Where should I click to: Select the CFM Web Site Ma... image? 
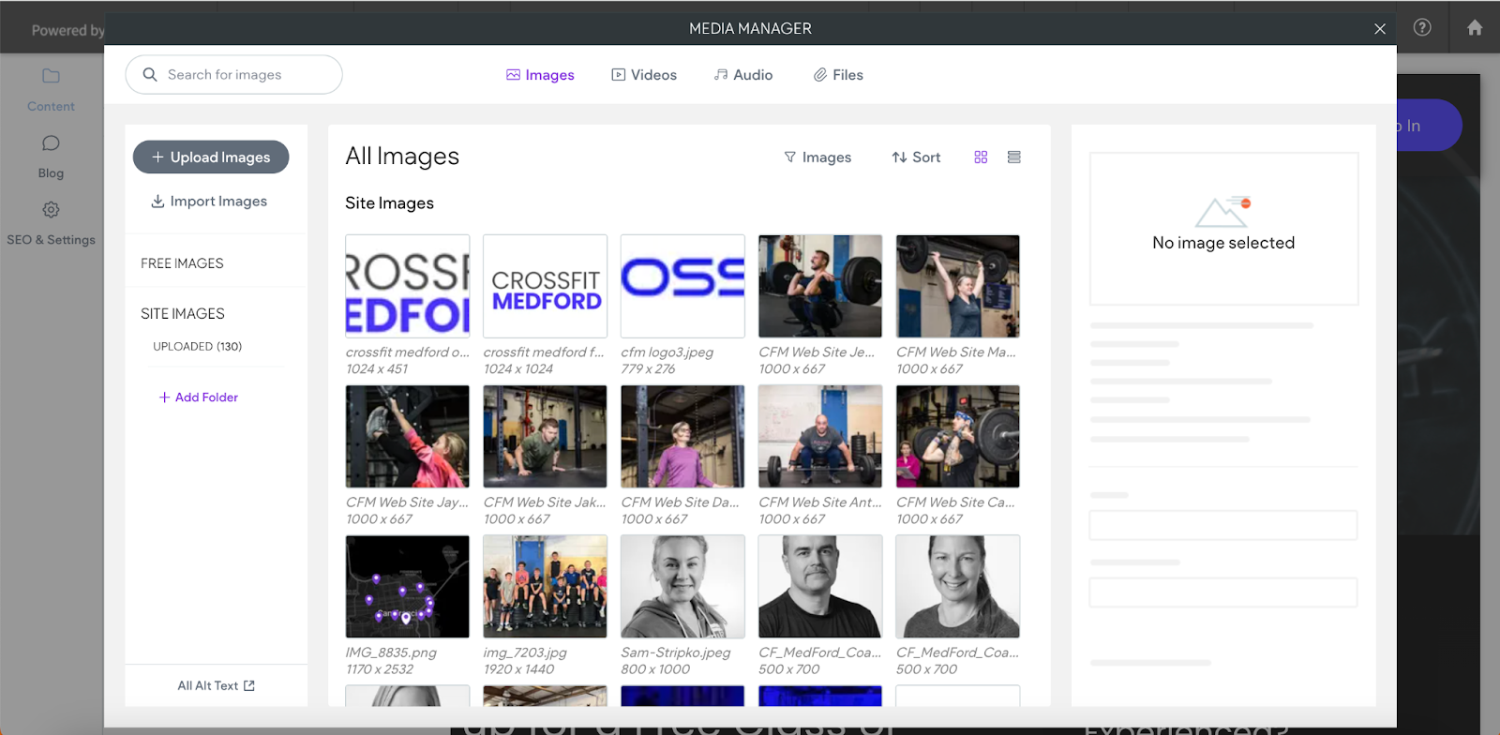[x=958, y=286]
